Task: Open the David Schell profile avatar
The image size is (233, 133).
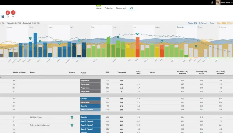Action: point(218,2)
